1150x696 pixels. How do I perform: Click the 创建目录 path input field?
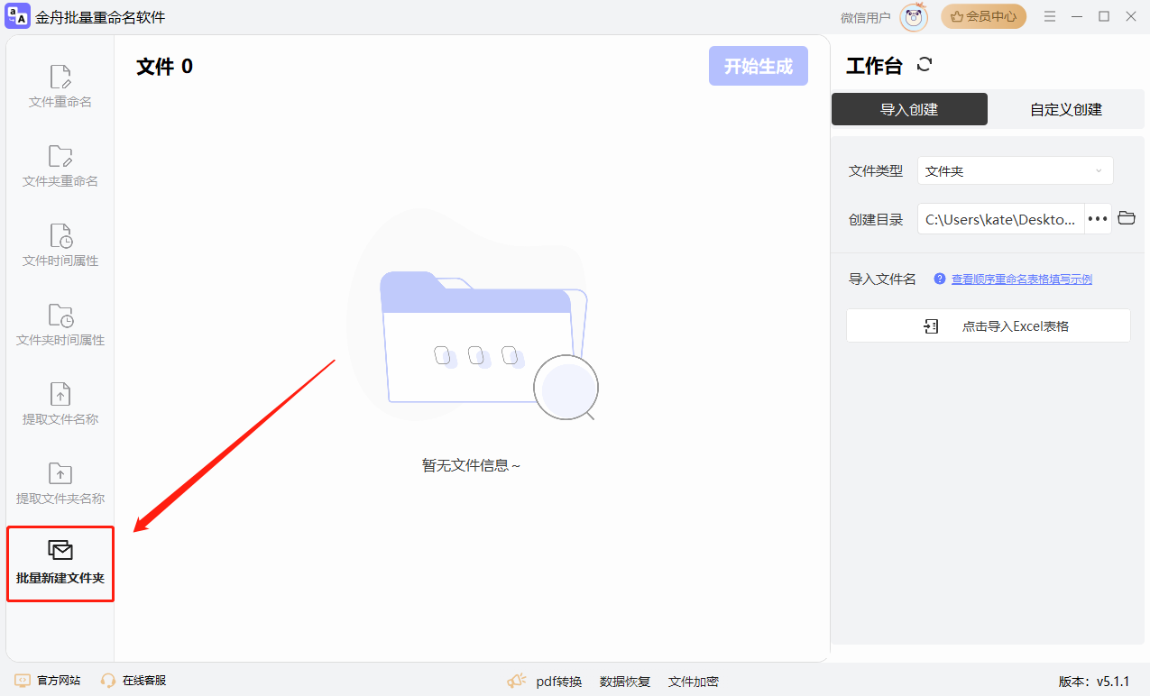coord(1001,219)
